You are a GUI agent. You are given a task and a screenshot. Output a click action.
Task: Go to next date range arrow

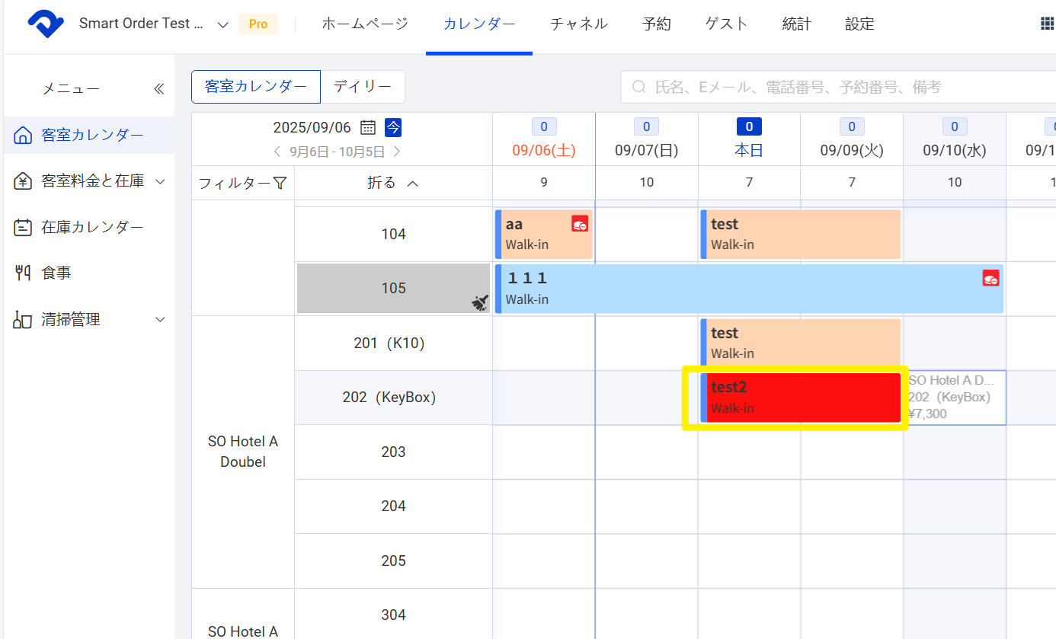[x=396, y=152]
